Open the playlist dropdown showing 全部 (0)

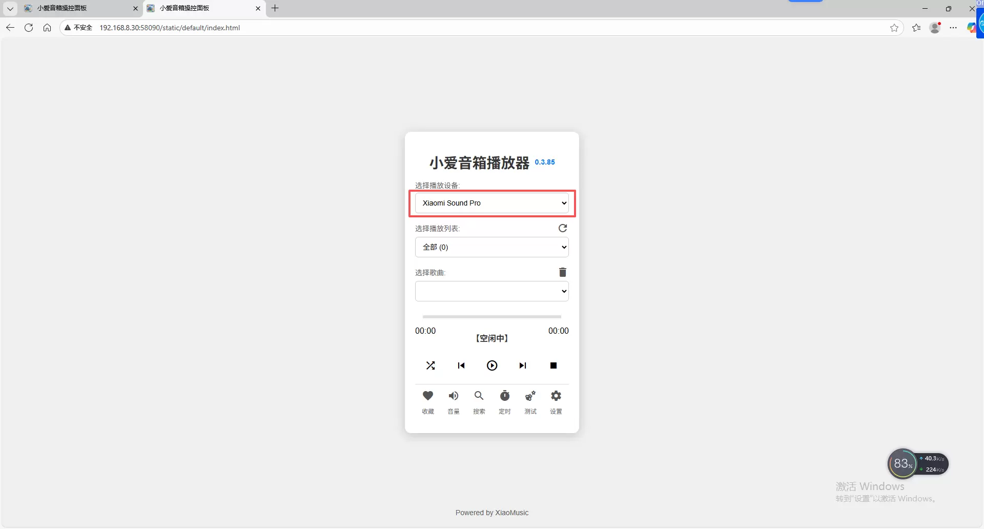(x=491, y=247)
